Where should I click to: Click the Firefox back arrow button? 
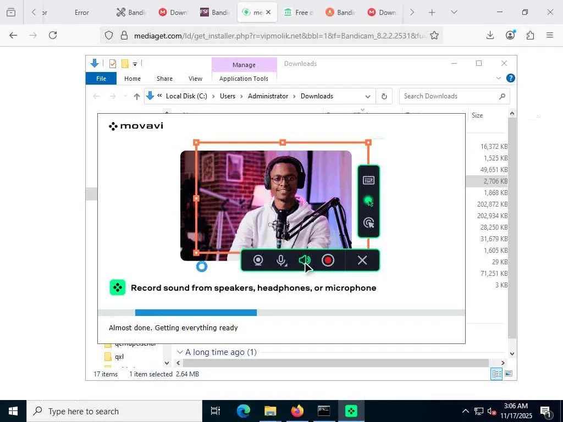(13, 35)
